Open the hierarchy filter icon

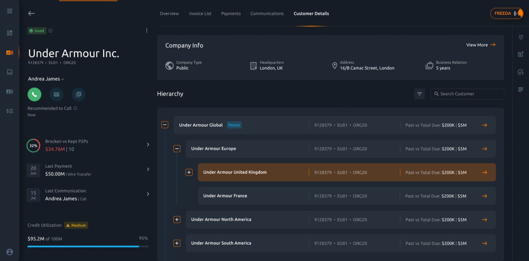(x=419, y=94)
